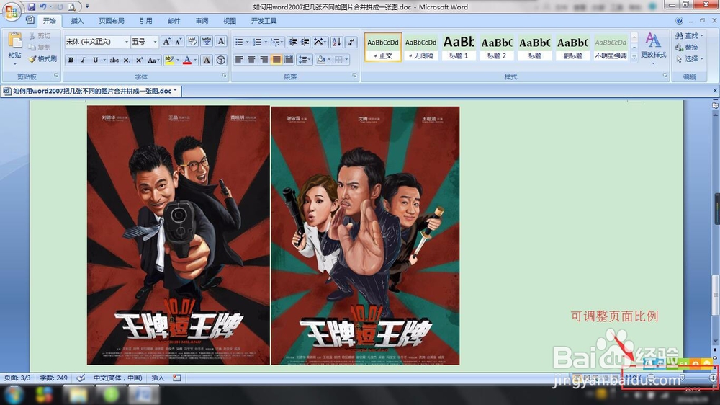Open line spacing dropdown
720x405 pixels.
tap(310, 59)
